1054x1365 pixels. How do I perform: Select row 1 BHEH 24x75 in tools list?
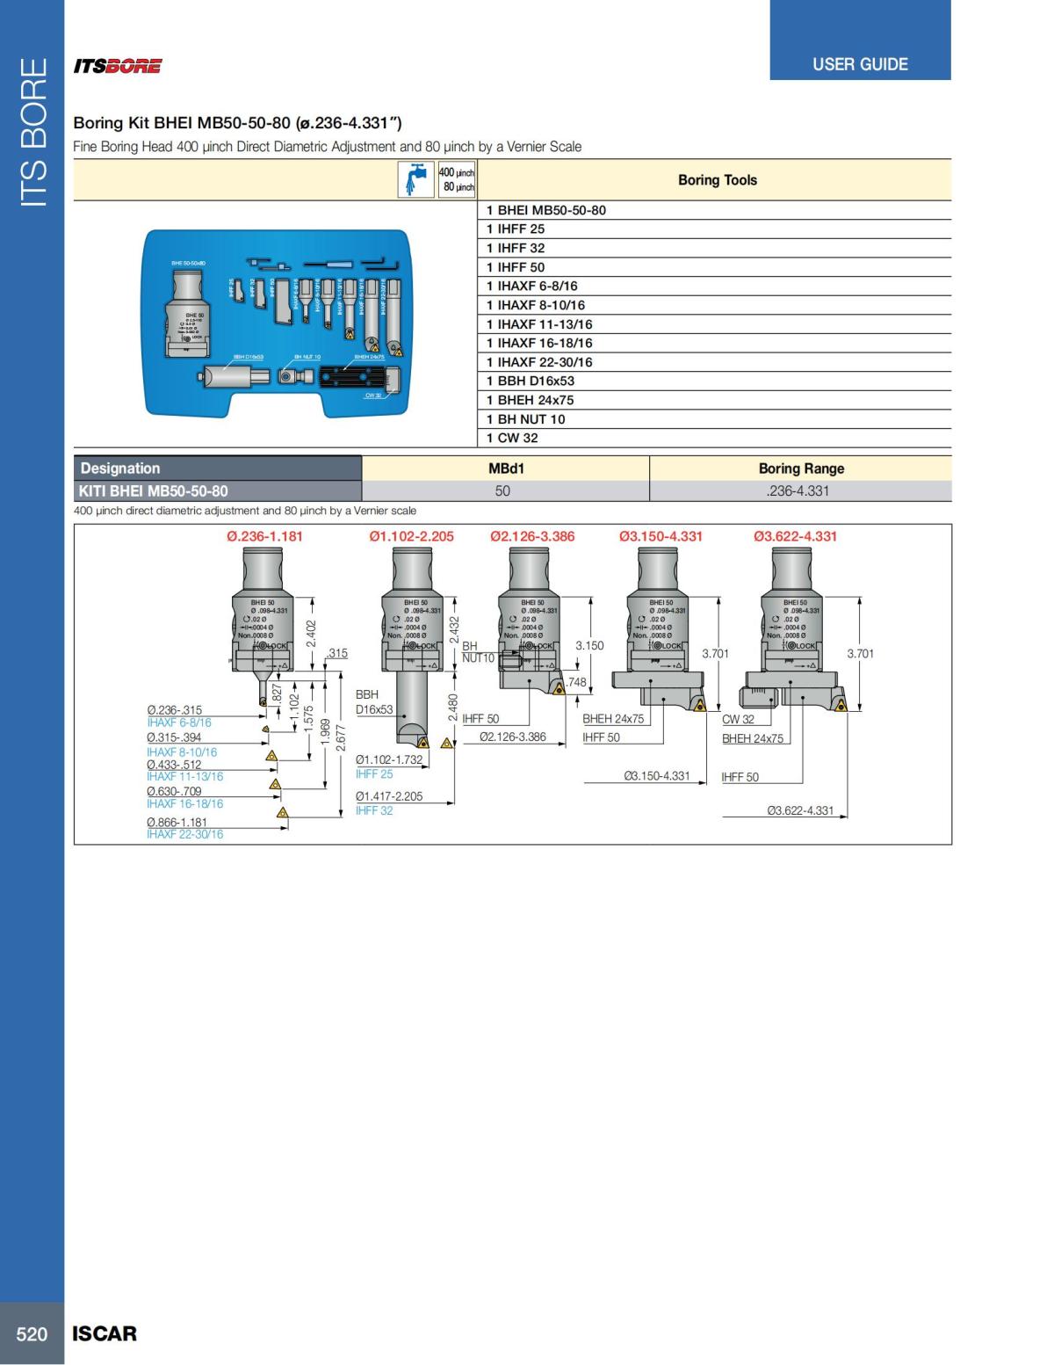pos(714,400)
